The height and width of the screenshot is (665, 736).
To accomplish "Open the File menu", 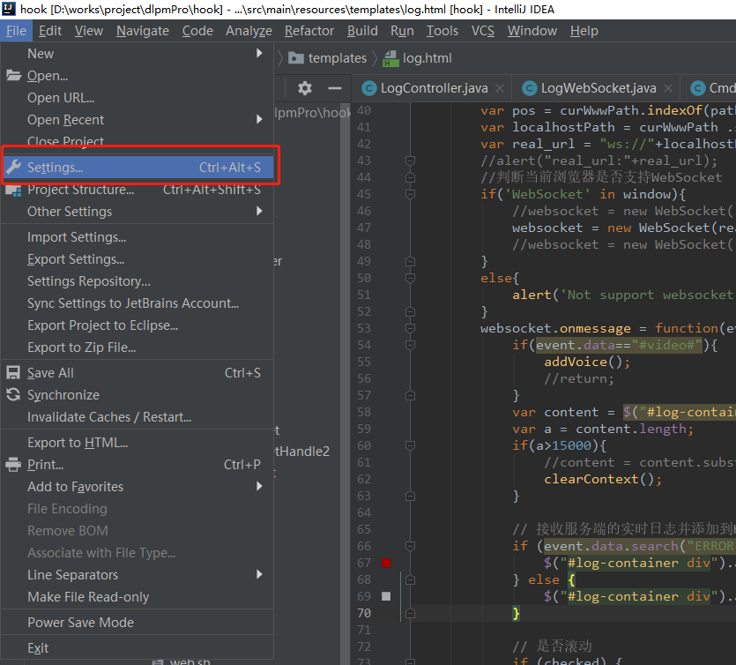I will pyautogui.click(x=16, y=31).
